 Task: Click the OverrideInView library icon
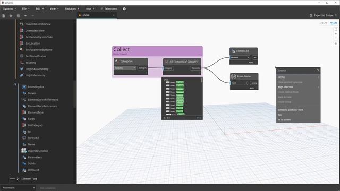(x=22, y=31)
